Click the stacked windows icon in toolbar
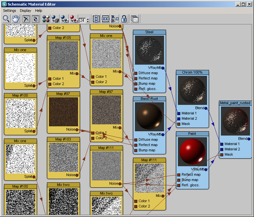 (x=135, y=19)
